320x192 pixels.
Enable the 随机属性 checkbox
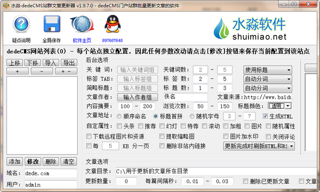point(268,126)
